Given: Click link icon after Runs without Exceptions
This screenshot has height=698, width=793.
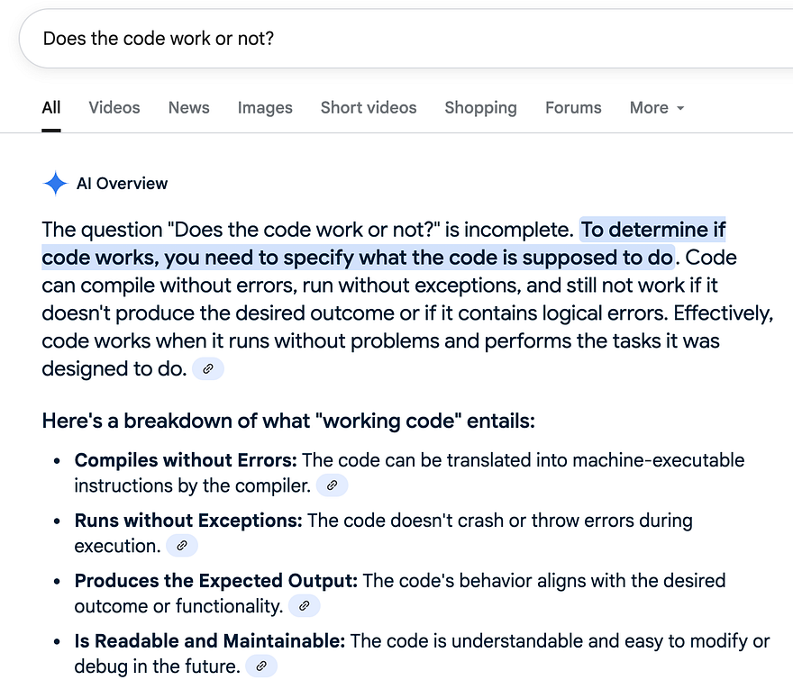Looking at the screenshot, I should 181,546.
